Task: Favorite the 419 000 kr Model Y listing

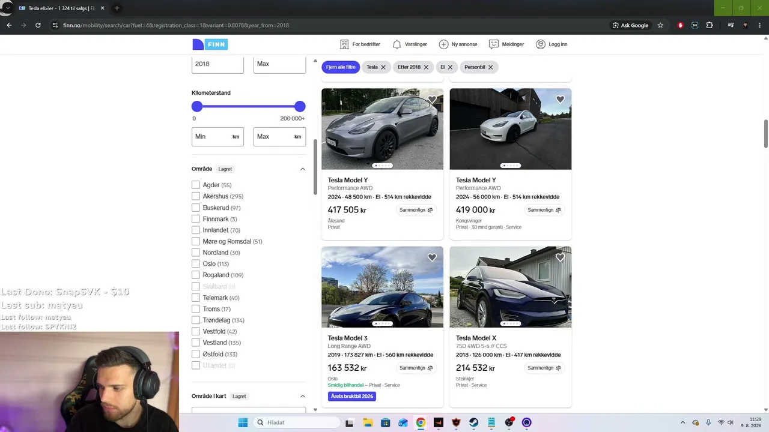Action: (x=560, y=100)
